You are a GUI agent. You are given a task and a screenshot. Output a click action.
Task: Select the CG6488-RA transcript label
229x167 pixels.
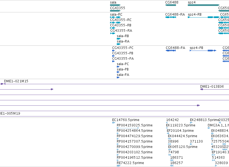175,15
